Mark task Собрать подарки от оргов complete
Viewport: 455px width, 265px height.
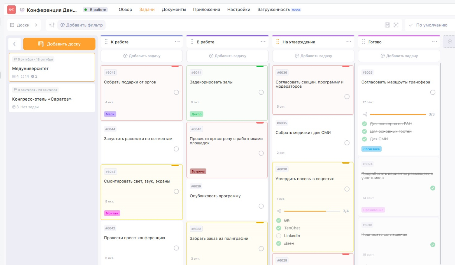tap(176, 92)
